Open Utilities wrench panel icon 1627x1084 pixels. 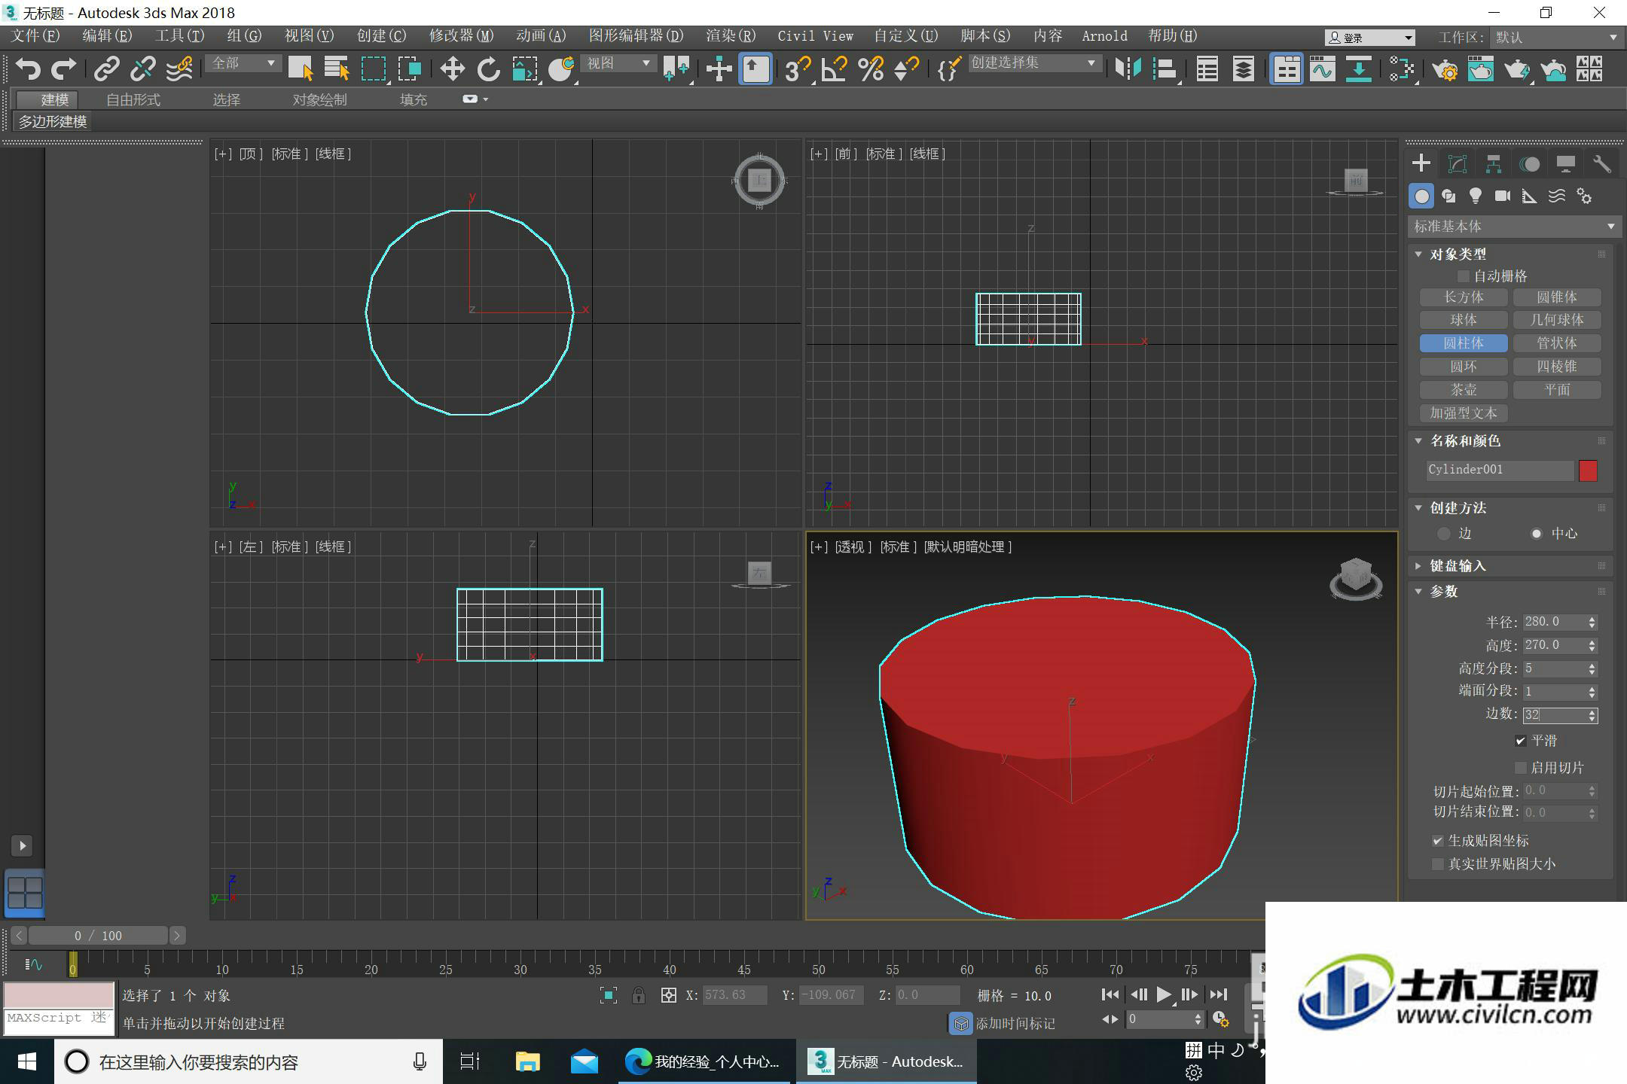tap(1602, 164)
